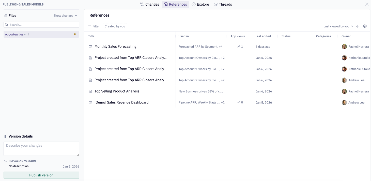
Task: Open the Monthly Sales Forecasting reference
Action: (x=115, y=47)
